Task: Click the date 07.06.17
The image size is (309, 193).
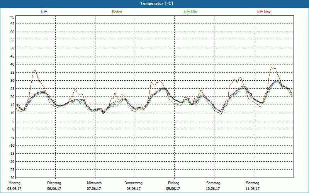Action: point(94,189)
